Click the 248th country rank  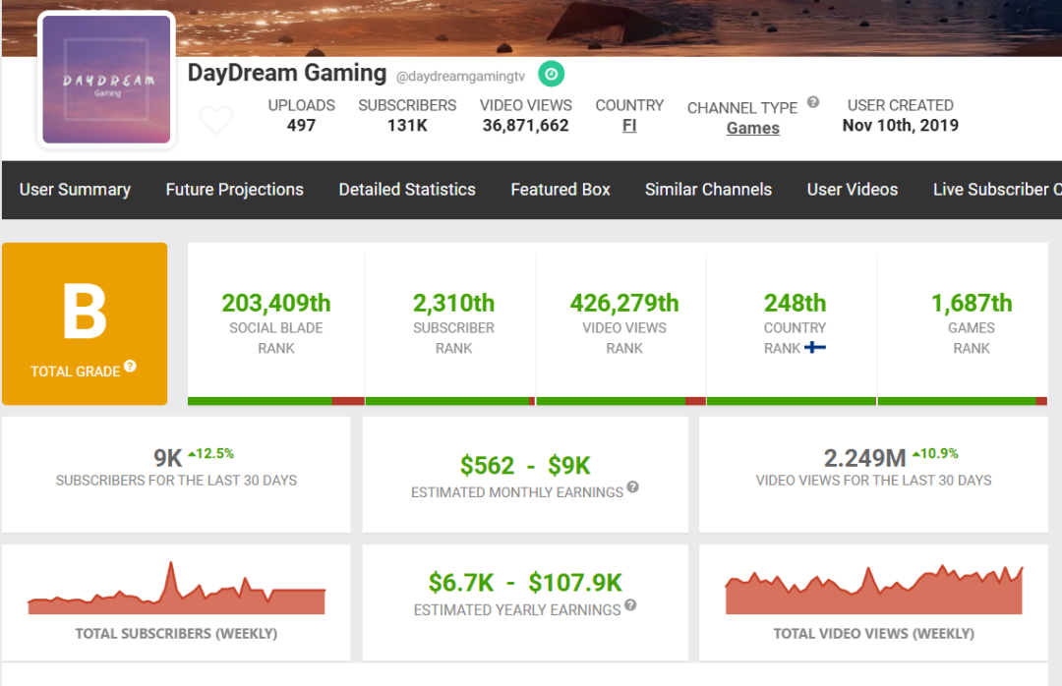pos(796,303)
